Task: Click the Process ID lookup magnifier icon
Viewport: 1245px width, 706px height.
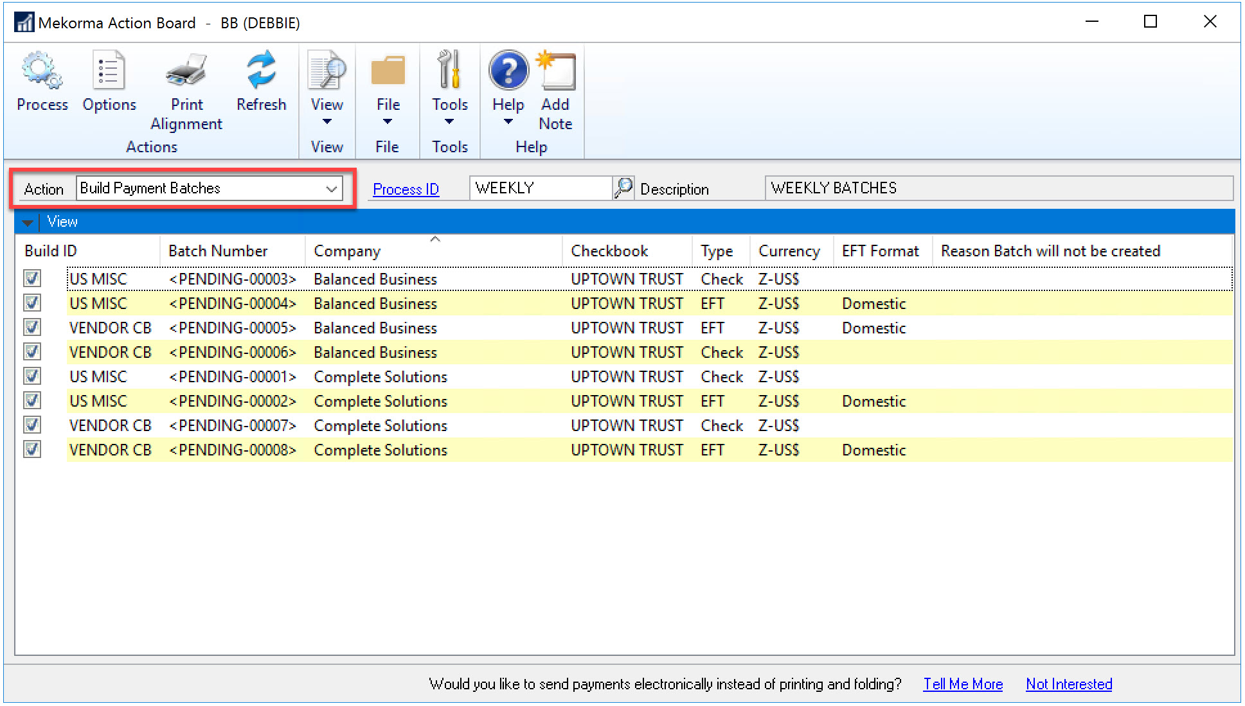Action: [623, 188]
